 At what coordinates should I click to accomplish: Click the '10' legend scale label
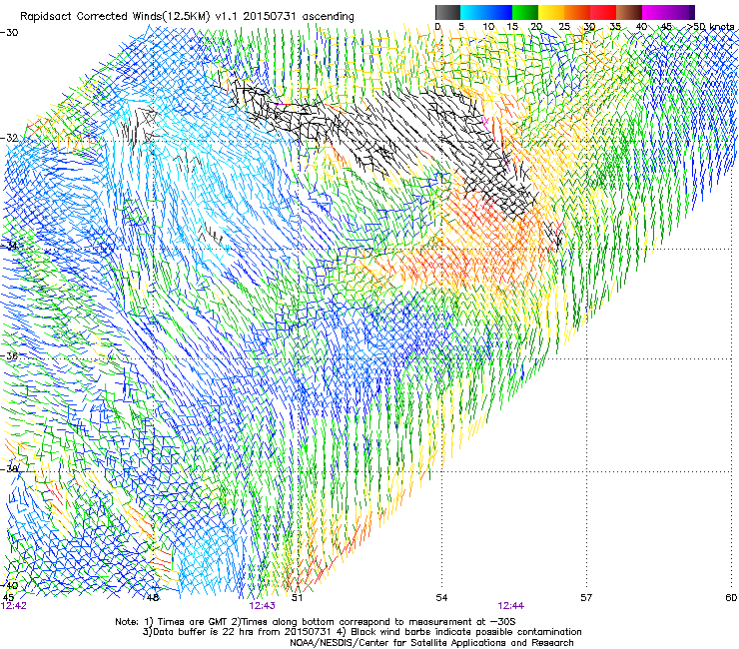point(488,27)
